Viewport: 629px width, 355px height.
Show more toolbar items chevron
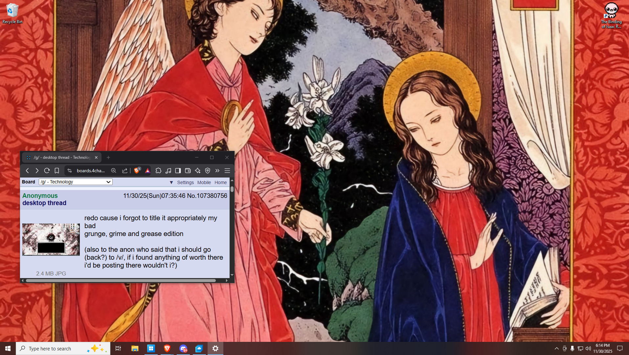click(x=217, y=171)
